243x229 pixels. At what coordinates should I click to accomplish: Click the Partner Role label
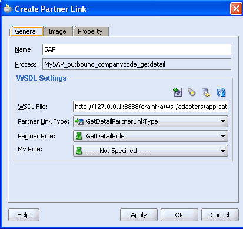click(x=36, y=136)
